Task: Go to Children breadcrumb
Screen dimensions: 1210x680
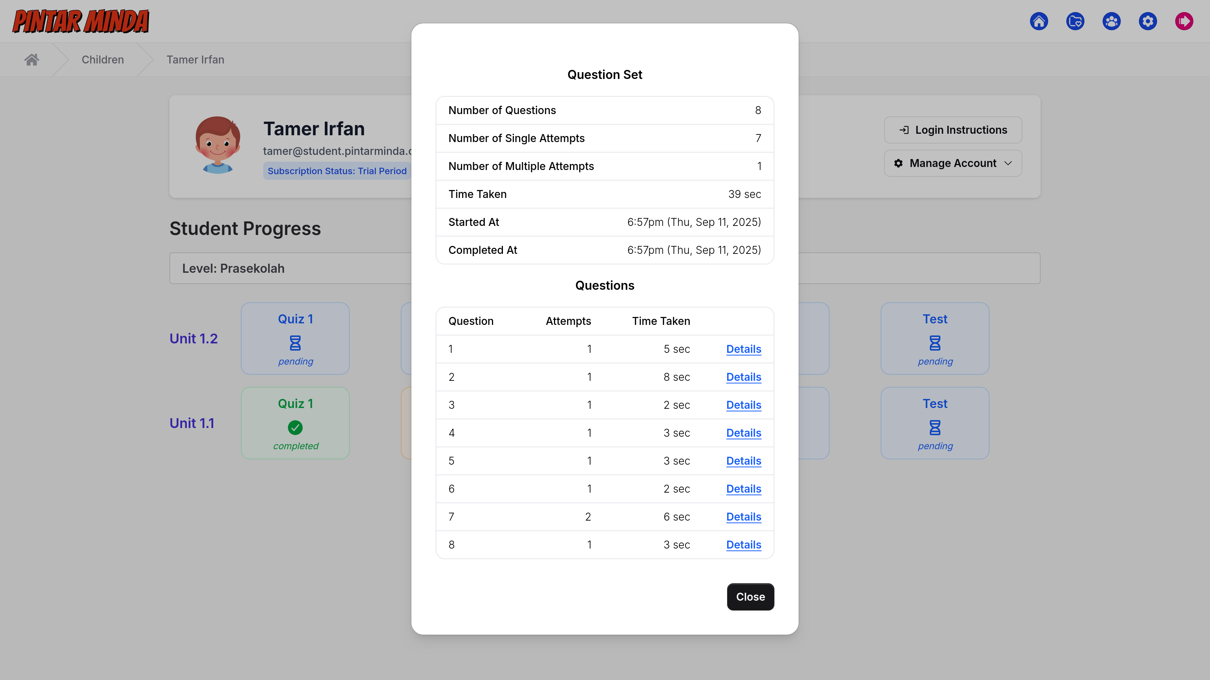Action: [102, 60]
